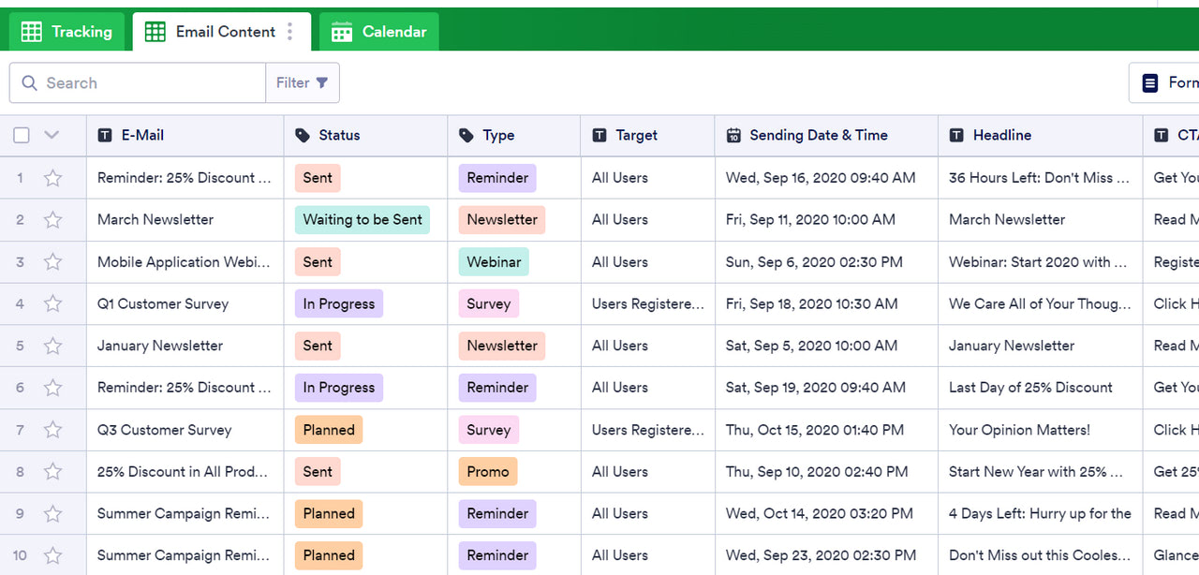The height and width of the screenshot is (575, 1199).
Task: Click the Type column tag icon
Action: 466,135
